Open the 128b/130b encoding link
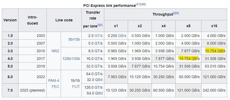This screenshot has width=230, height=100. pos(71,59)
